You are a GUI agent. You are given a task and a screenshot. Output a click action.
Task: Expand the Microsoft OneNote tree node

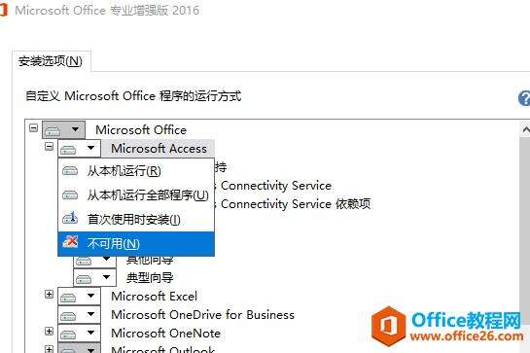coord(49,332)
